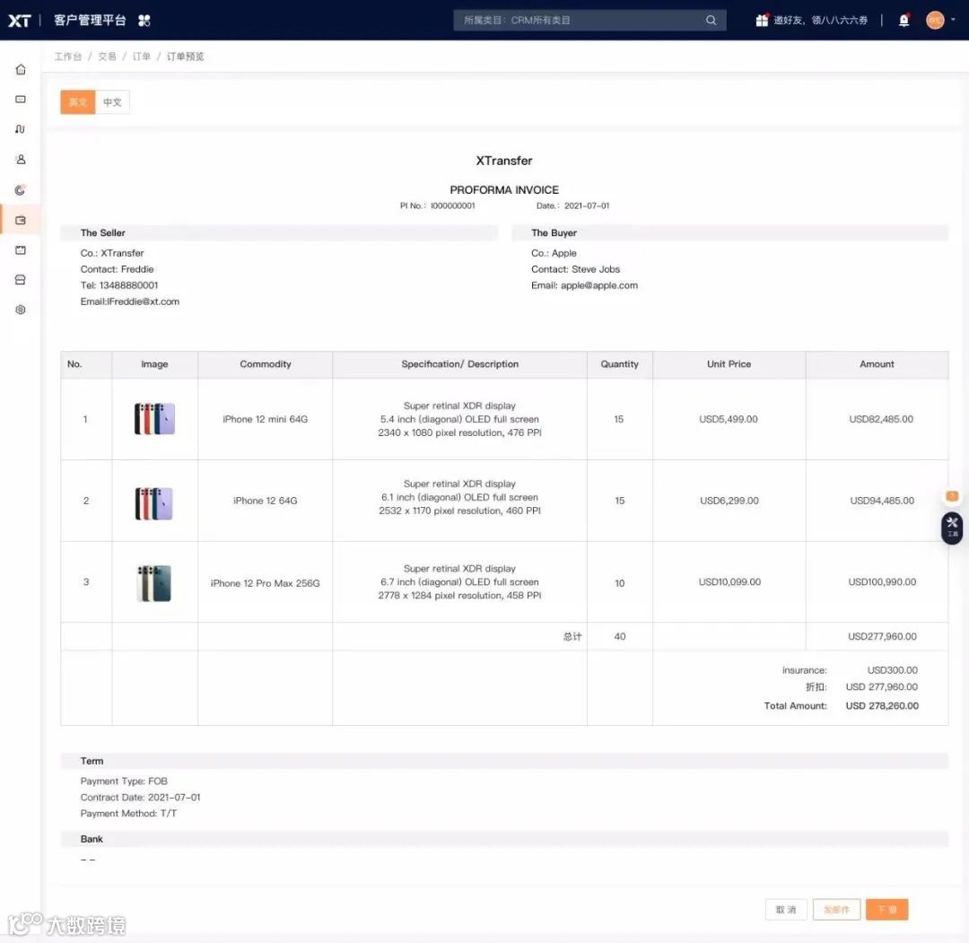
Task: Click the gift box icon in the header
Action: click(x=762, y=20)
